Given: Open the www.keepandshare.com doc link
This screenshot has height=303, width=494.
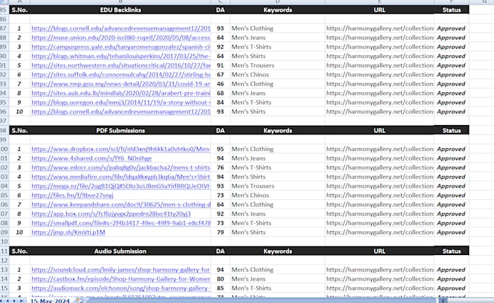Looking at the screenshot, I should pyautogui.click(x=121, y=205).
